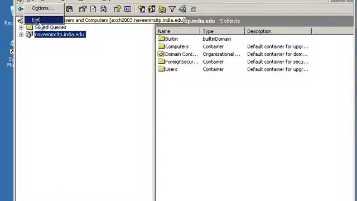Select the Saved Queries folder in tree
This screenshot has height=201, width=357.
[51, 27]
